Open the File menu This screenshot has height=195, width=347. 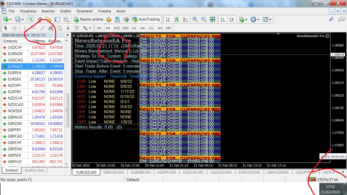11,11
